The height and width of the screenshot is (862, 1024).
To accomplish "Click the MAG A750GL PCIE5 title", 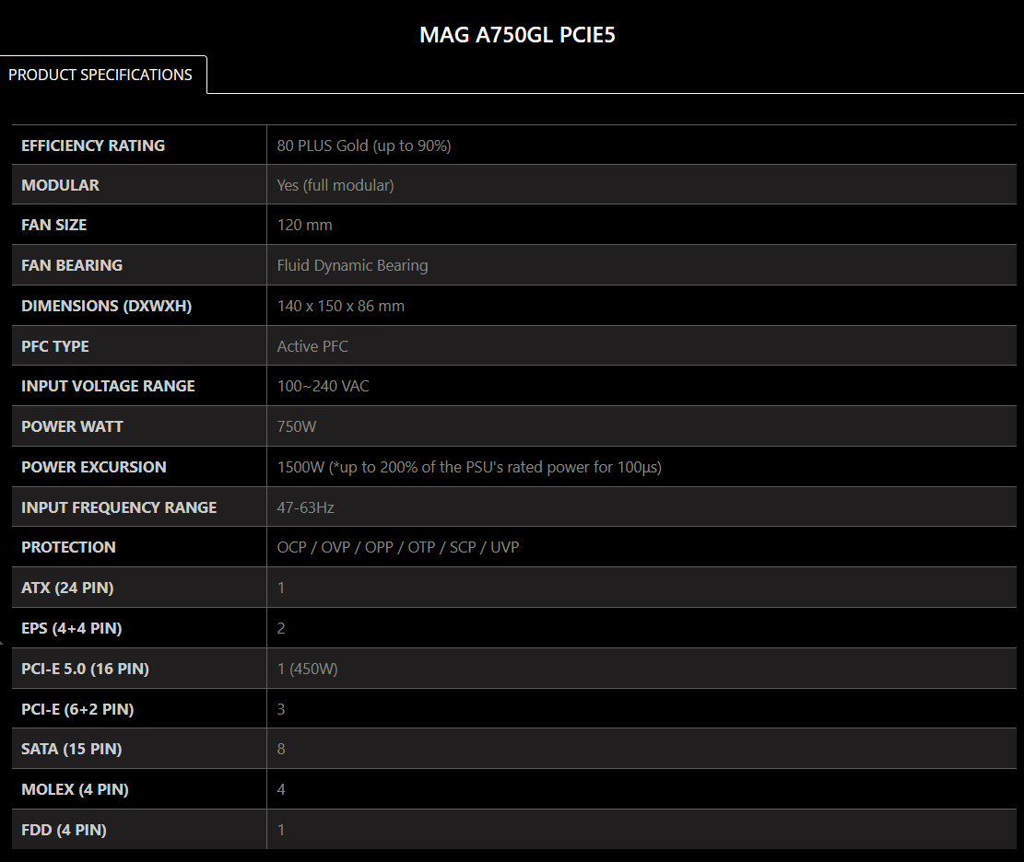I will [517, 35].
